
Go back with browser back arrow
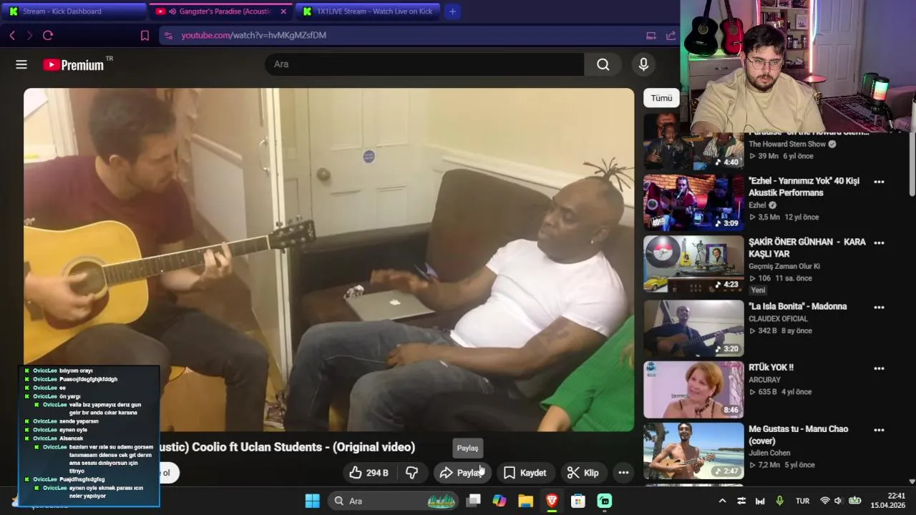(x=12, y=35)
